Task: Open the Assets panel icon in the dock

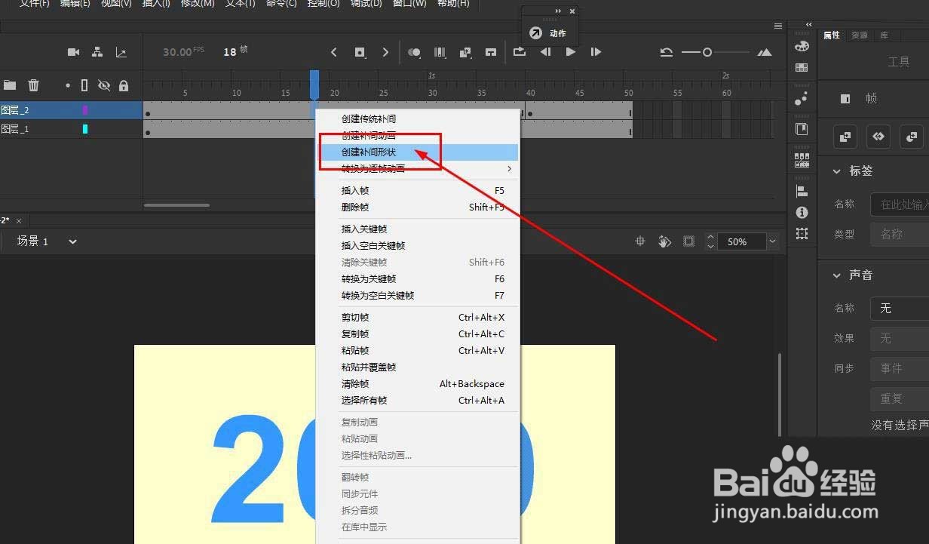Action: [802, 129]
